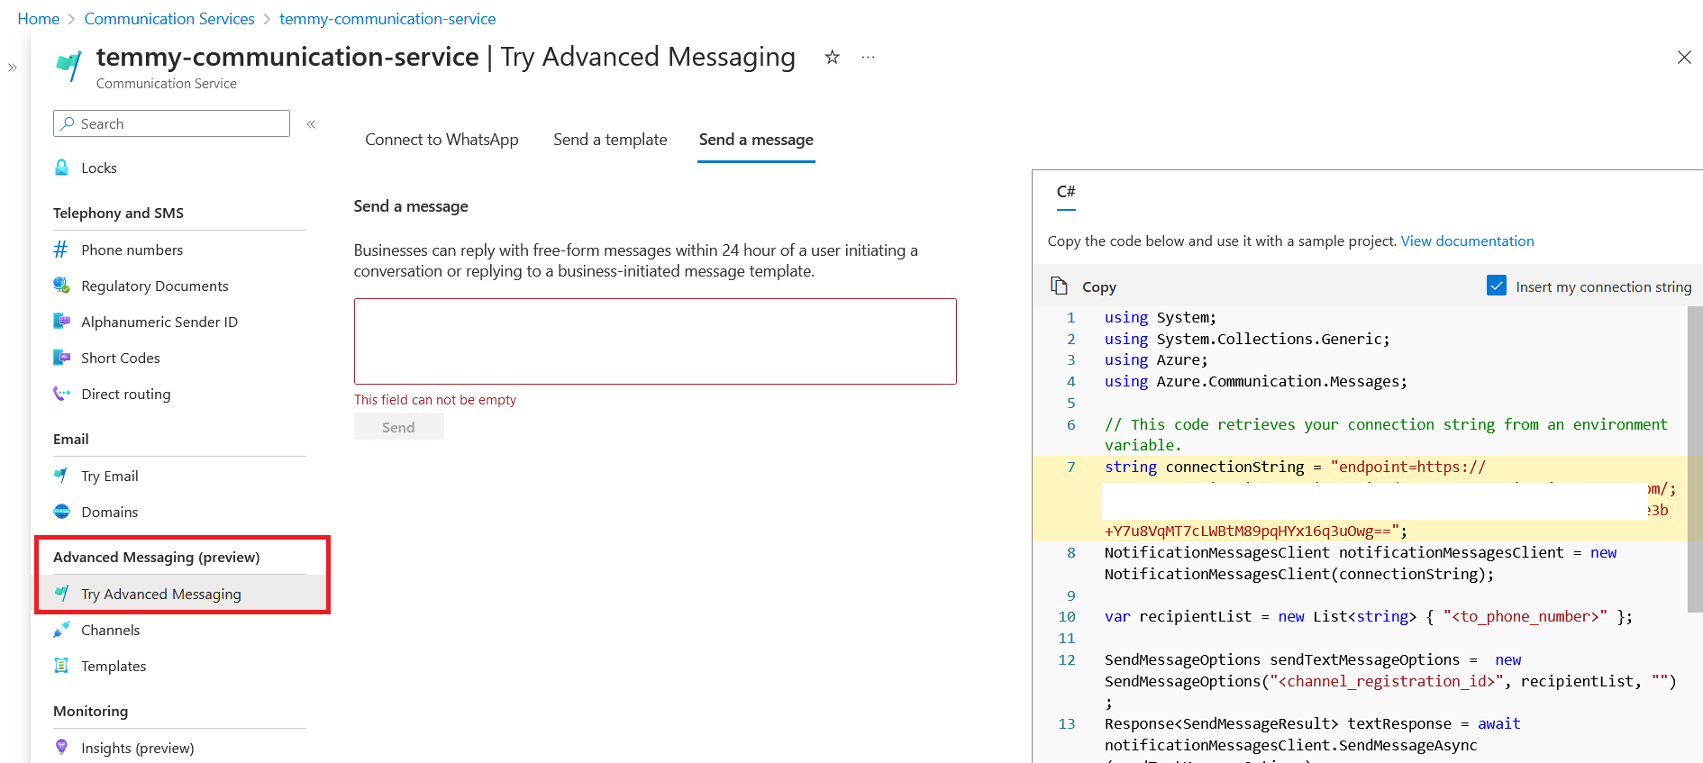Uncheck Insert my connection string
Image resolution: width=1703 pixels, height=763 pixels.
coord(1497,286)
